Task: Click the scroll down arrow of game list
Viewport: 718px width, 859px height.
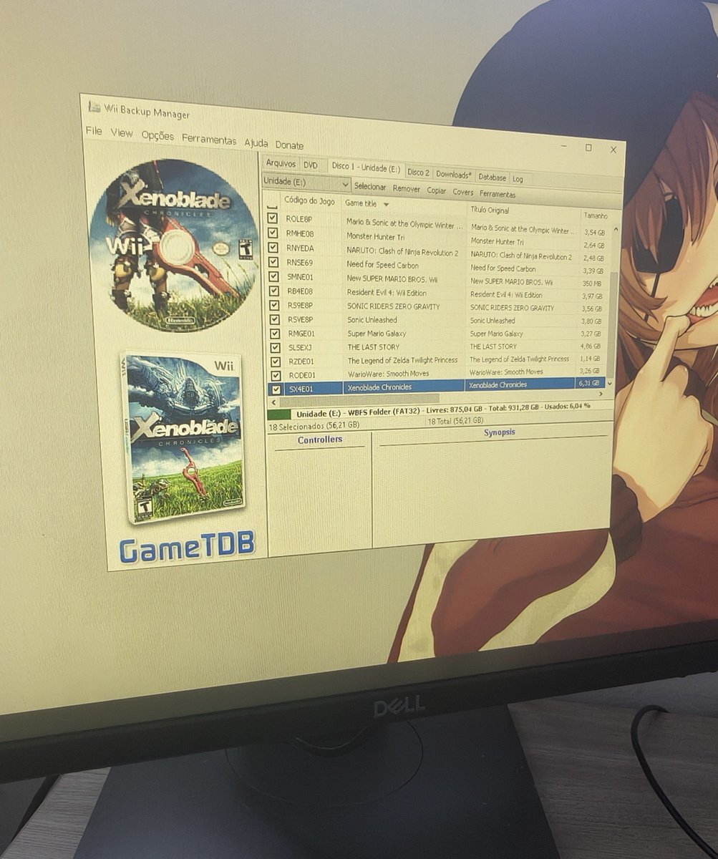Action: click(611, 384)
